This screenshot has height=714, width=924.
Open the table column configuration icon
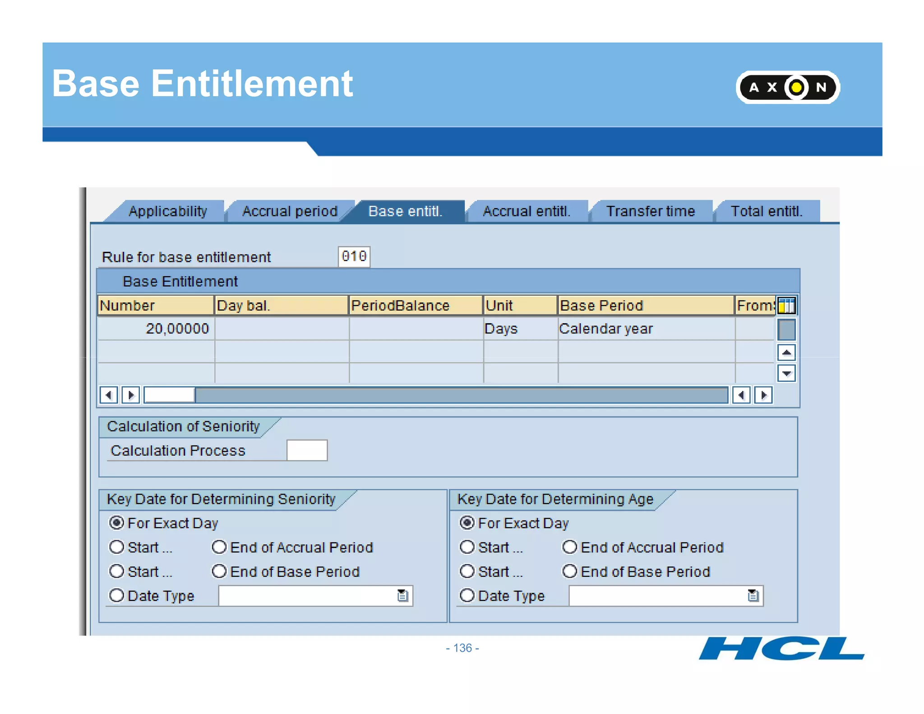pos(786,306)
